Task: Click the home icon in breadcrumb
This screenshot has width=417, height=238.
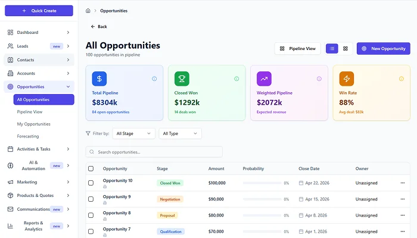Action: click(x=88, y=11)
